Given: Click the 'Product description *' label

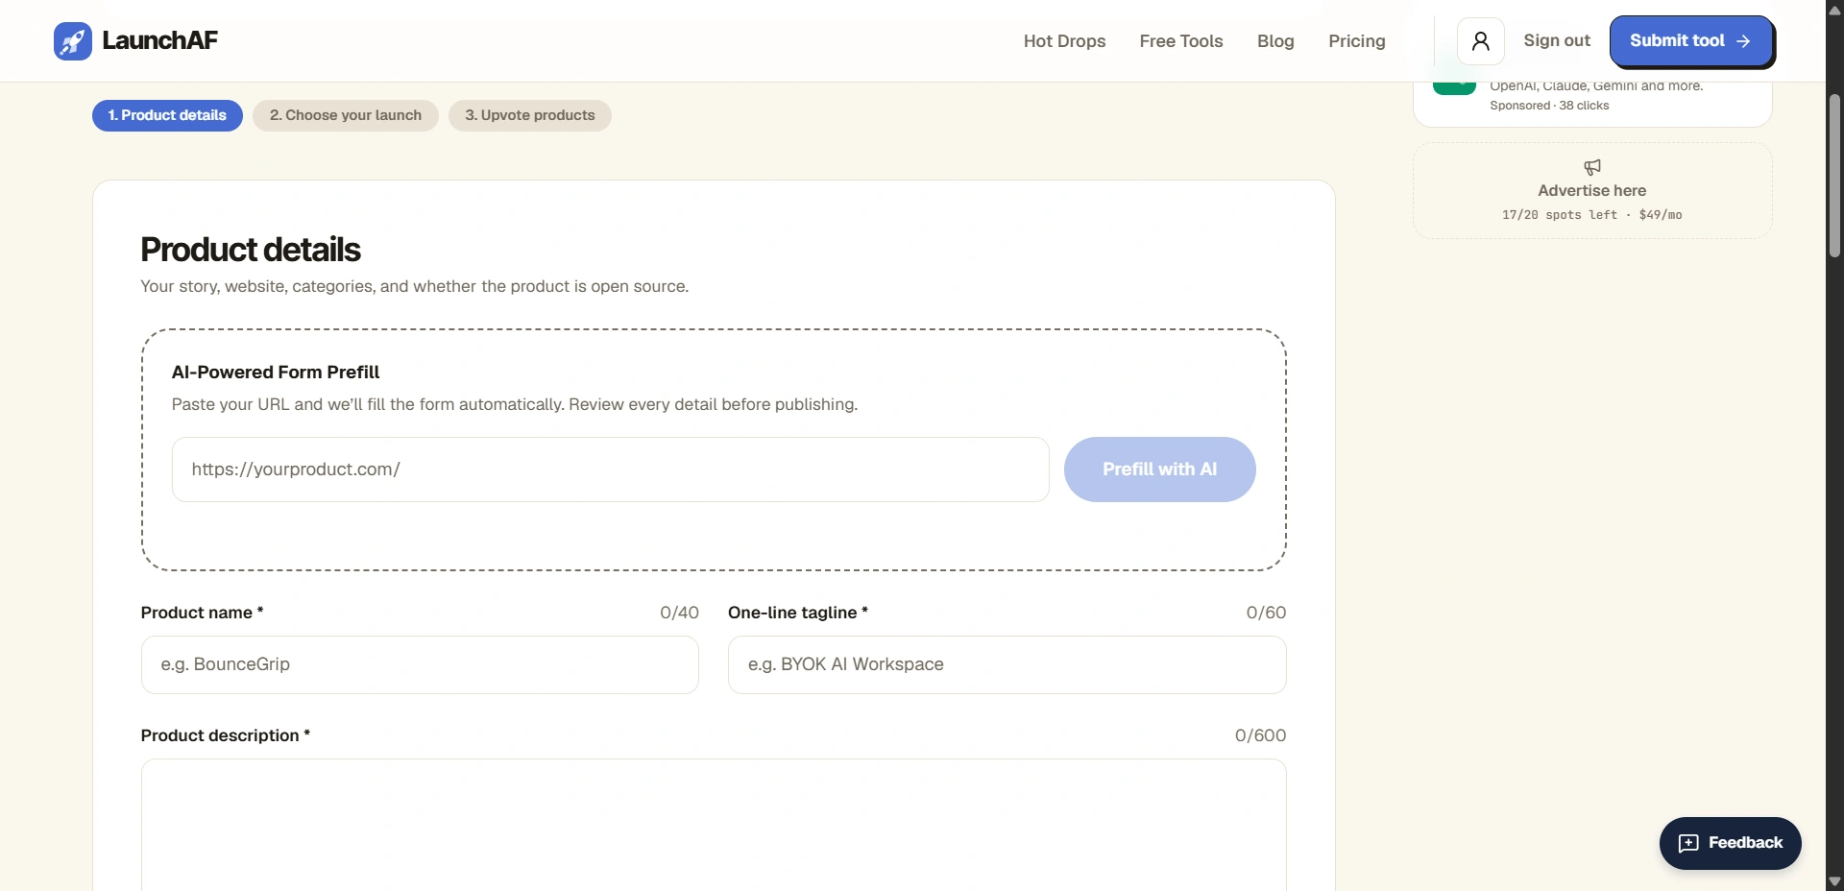Looking at the screenshot, I should [x=226, y=735].
